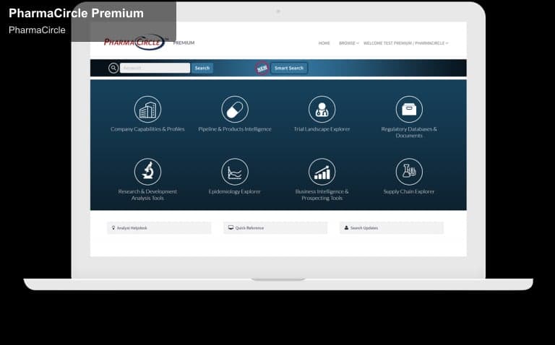
Task: Click the Search Updates person icon
Action: coord(347,228)
